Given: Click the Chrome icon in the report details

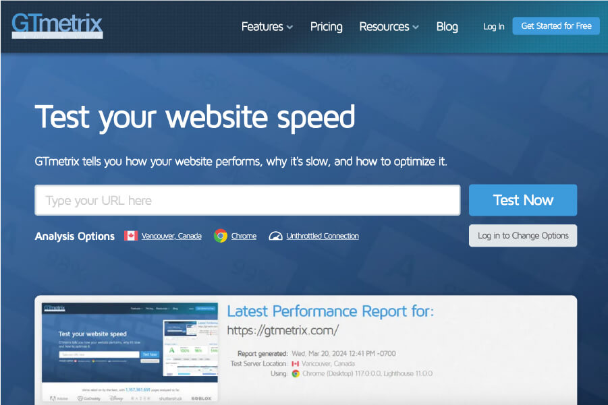Looking at the screenshot, I should tap(296, 373).
